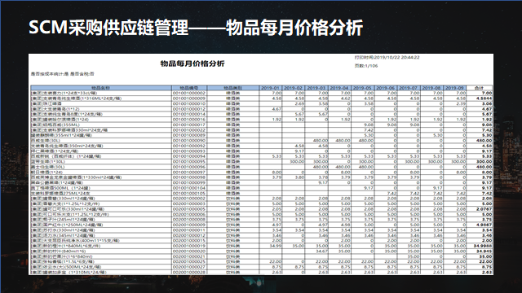Click the report heading 物品每月价格分析 inside table image
Image resolution: width=522 pixels, height=293 pixels.
coord(192,63)
